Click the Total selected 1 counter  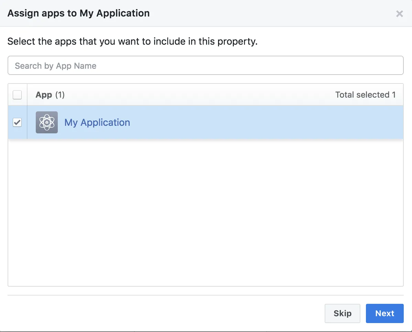[x=365, y=95]
